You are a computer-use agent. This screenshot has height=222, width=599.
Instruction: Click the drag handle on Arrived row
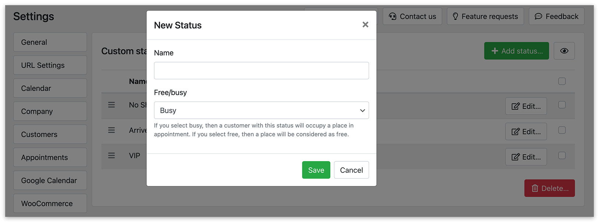111,130
